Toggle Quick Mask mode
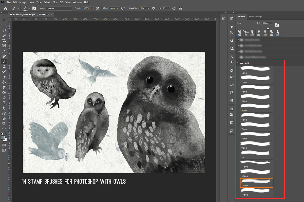Screen dimensions: 304x202 (x=4, y=145)
